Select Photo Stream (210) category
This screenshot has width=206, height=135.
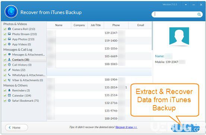[x=25, y=34]
